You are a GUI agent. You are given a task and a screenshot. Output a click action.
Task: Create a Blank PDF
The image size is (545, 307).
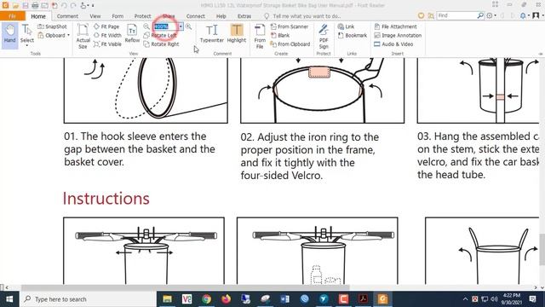pos(280,35)
